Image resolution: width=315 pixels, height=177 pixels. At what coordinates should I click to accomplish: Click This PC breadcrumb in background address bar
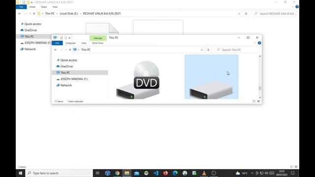point(50,13)
